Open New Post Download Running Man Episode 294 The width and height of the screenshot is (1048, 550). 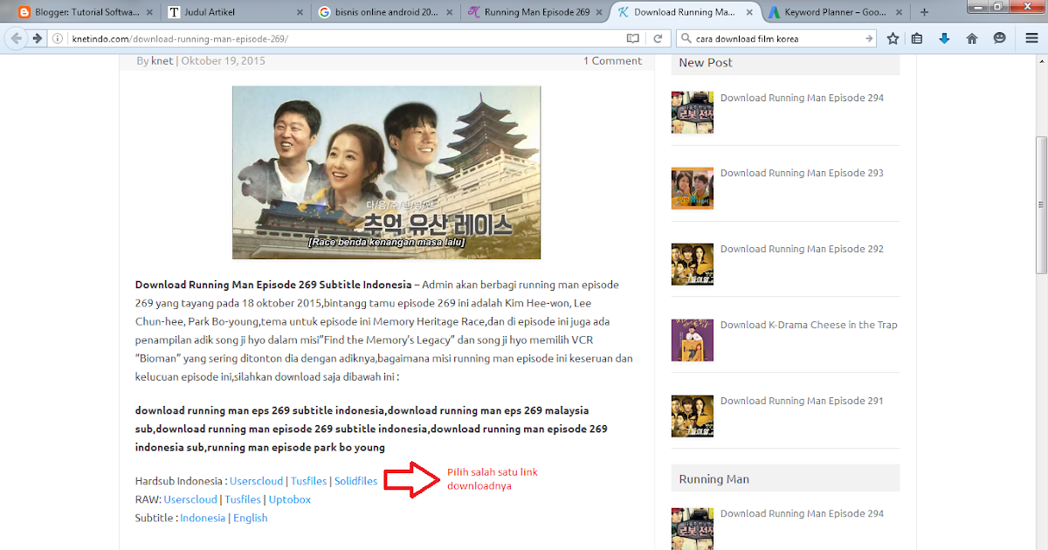click(802, 98)
